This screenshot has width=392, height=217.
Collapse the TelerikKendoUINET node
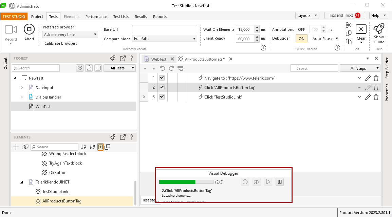(21, 182)
